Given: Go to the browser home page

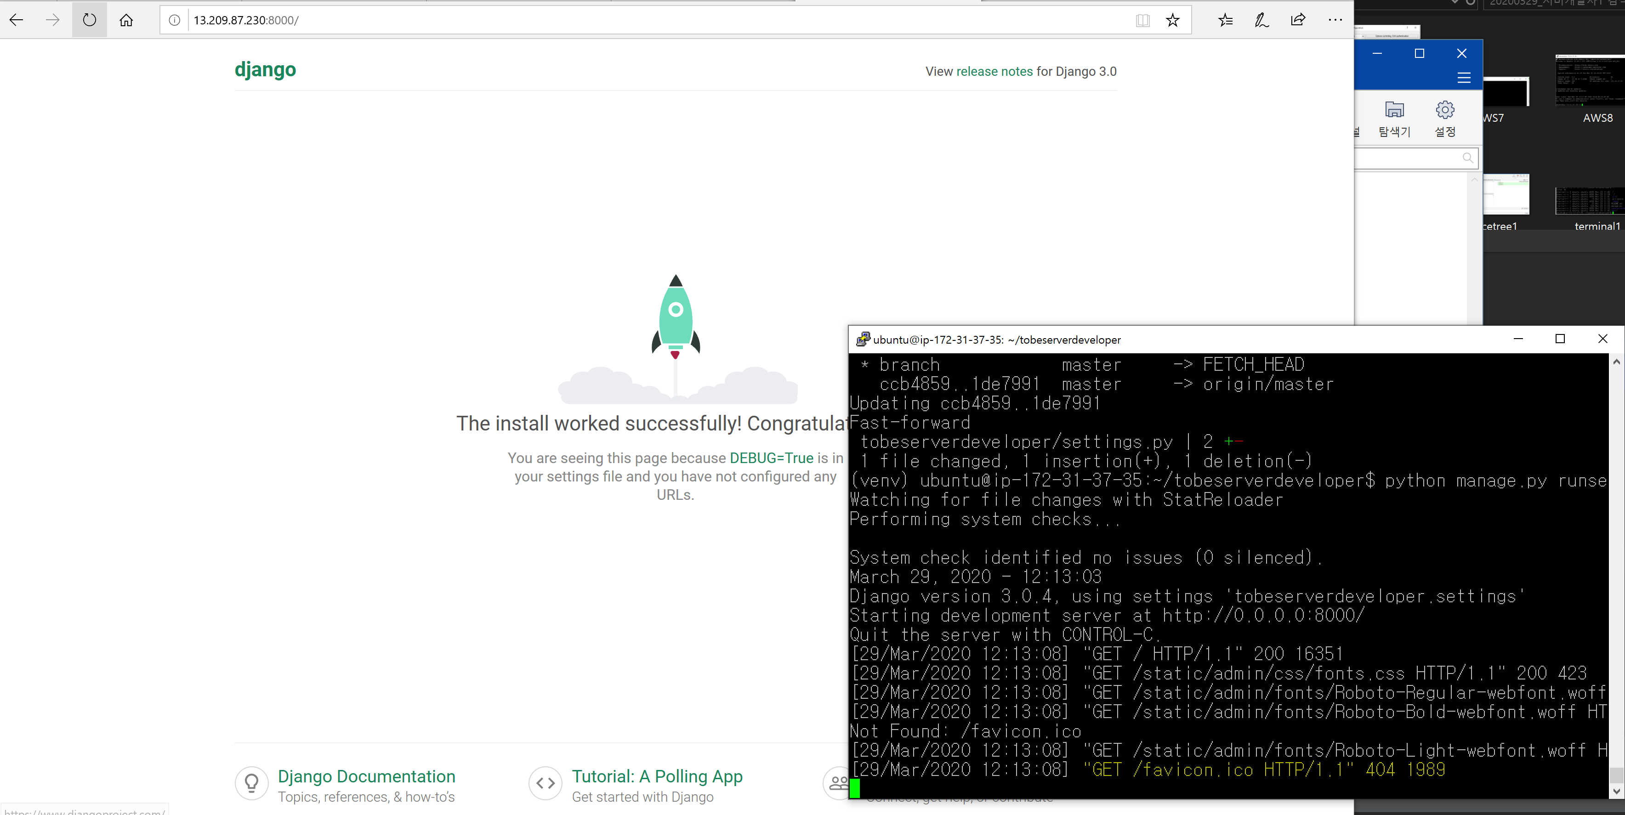Looking at the screenshot, I should click(x=126, y=20).
